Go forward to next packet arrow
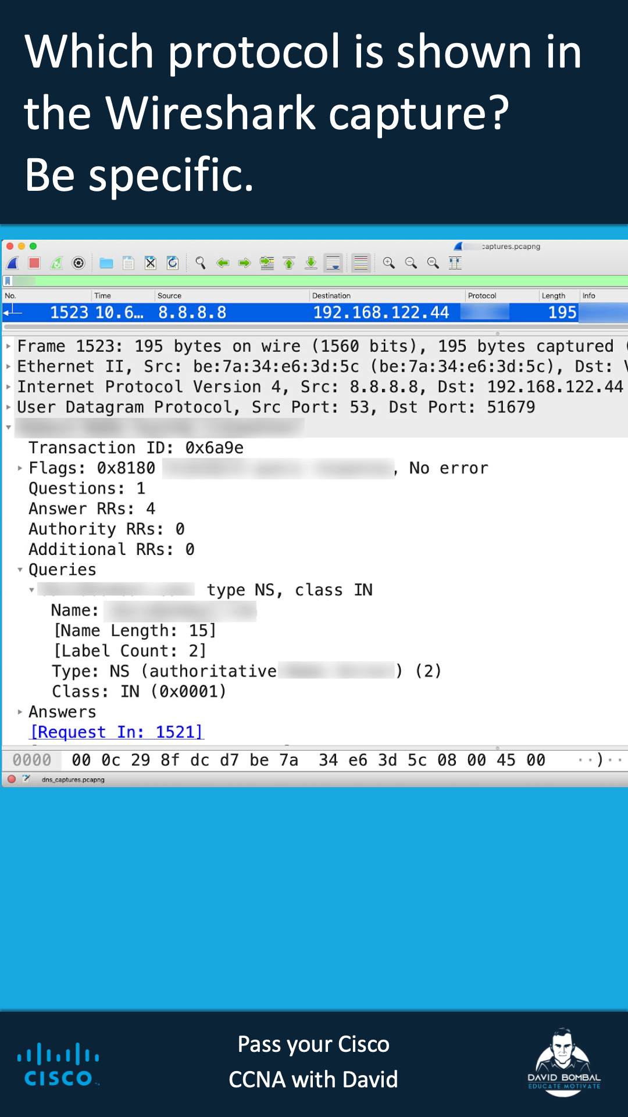The width and height of the screenshot is (628, 1117). [245, 263]
